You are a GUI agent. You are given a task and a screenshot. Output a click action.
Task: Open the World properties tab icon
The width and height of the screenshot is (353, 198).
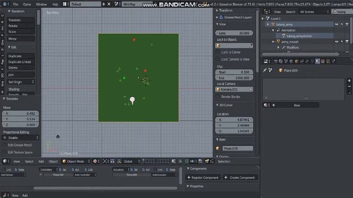(x=291, y=61)
